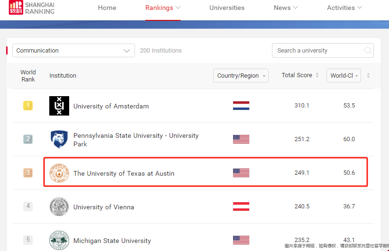Click the search magnifier icon

pos(368,50)
